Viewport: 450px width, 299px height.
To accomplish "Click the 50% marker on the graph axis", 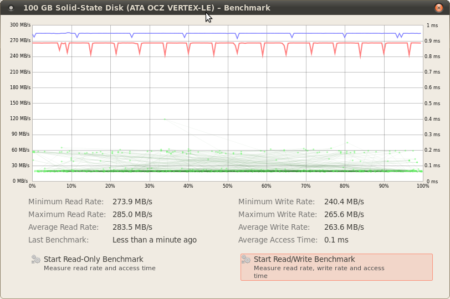I will coord(228,186).
